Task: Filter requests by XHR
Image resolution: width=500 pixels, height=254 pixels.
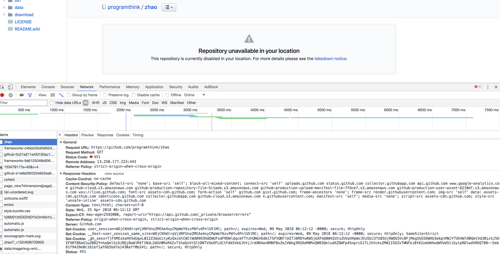Action: click(95, 103)
